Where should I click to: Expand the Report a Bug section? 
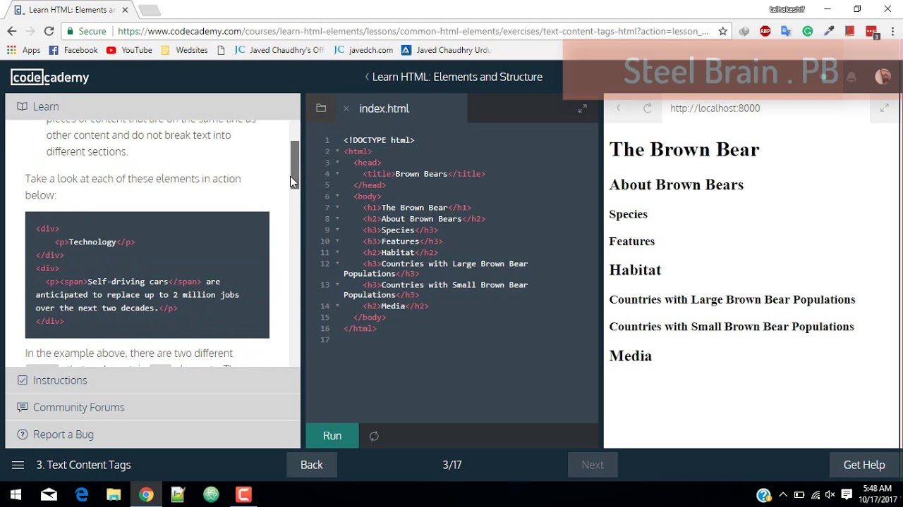coord(152,434)
